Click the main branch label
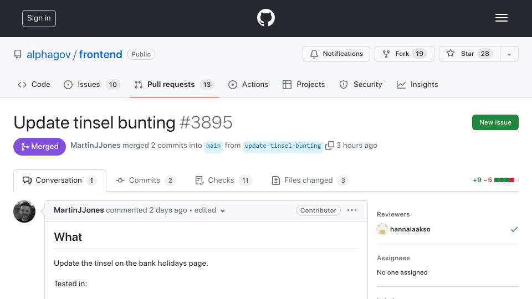Image resolution: width=532 pixels, height=299 pixels. tap(213, 146)
